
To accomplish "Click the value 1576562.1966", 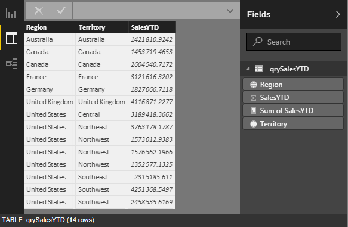I will [x=152, y=152].
